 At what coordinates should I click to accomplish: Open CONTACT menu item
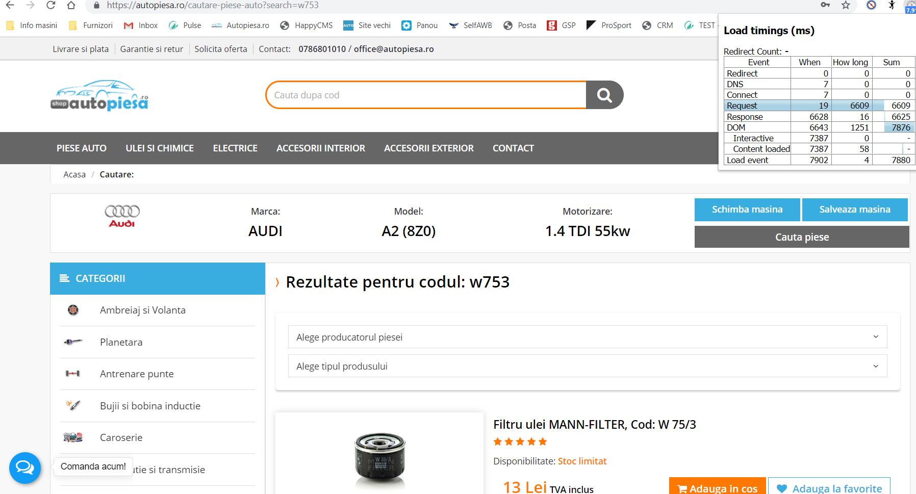[x=513, y=148]
